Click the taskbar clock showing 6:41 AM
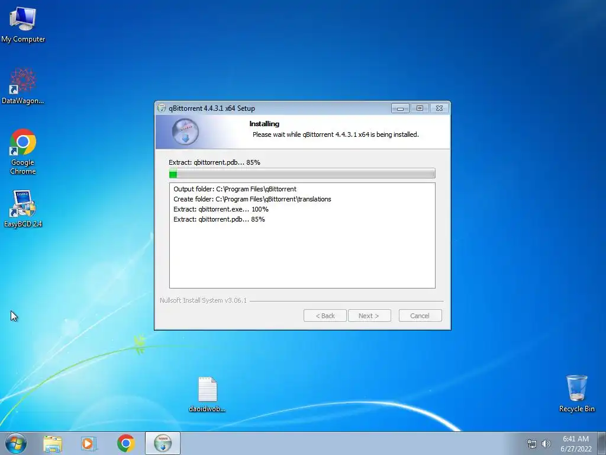The width and height of the screenshot is (606, 455). tap(576, 444)
